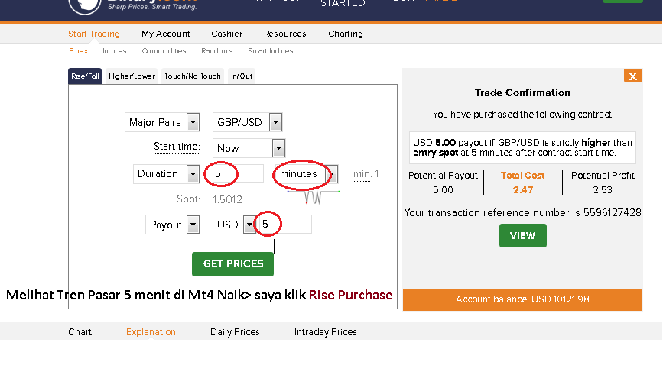Select the Commodities market link
The image size is (663, 378).
tap(164, 51)
